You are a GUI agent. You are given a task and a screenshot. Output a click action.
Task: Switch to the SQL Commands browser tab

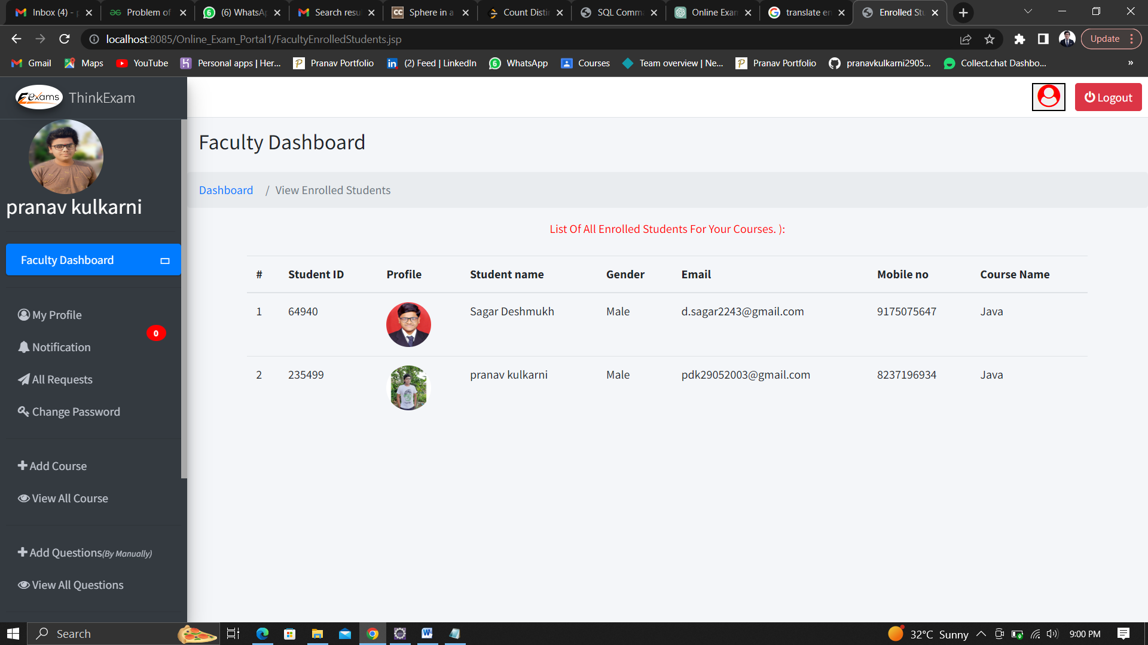pos(618,12)
